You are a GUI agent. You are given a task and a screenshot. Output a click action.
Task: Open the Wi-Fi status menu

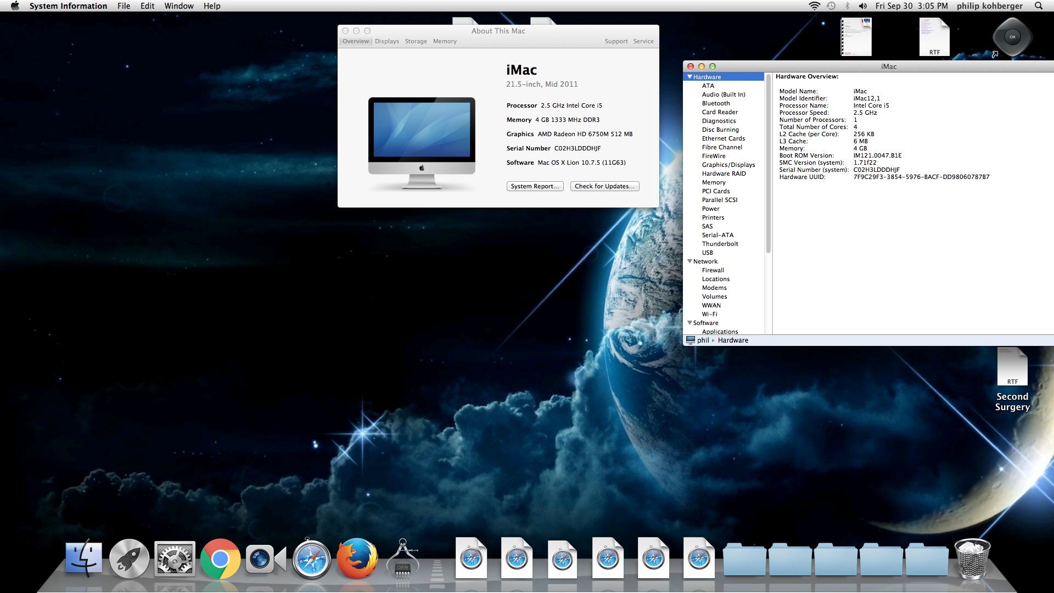[x=814, y=6]
